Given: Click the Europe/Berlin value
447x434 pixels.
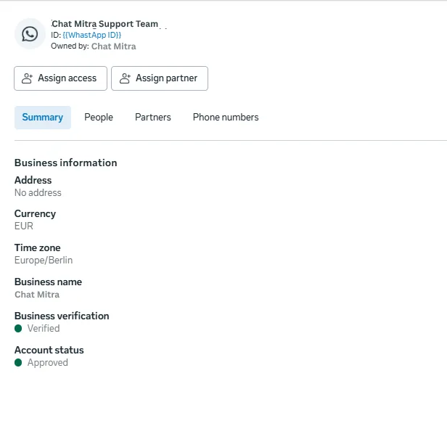Looking at the screenshot, I should click(x=44, y=261).
